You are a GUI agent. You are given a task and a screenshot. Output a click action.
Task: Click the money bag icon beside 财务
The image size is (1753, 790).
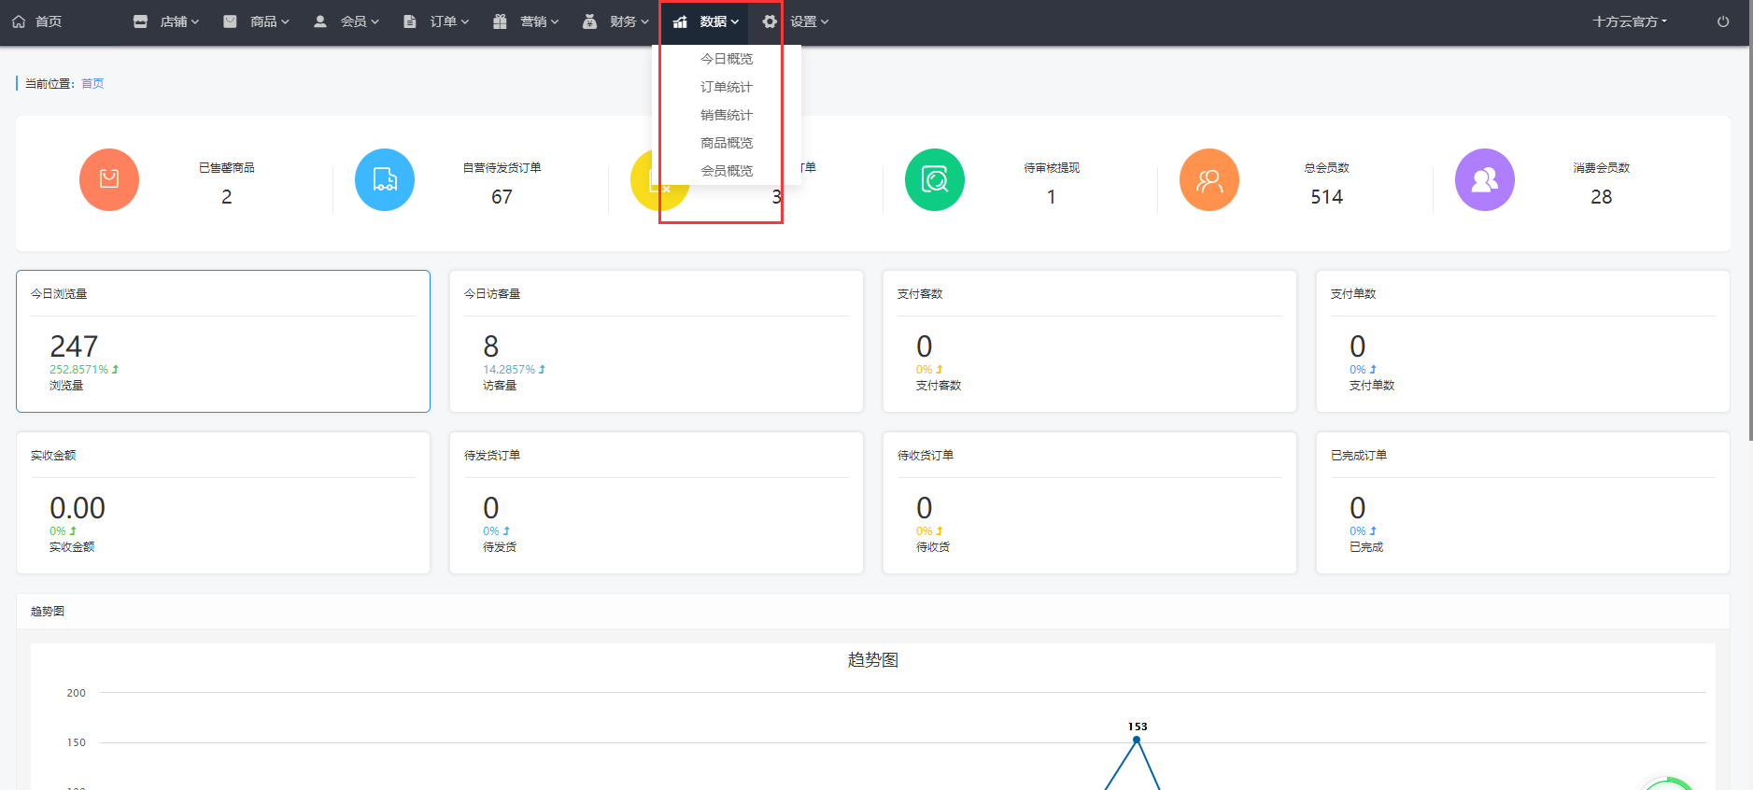(589, 21)
